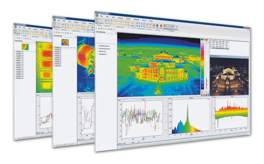Open the View menu in the front window

click(x=113, y=17)
